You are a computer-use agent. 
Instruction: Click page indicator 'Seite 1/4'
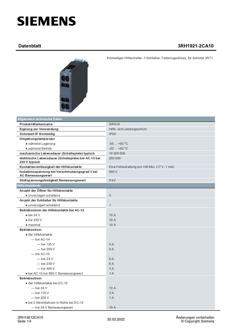(24, 321)
